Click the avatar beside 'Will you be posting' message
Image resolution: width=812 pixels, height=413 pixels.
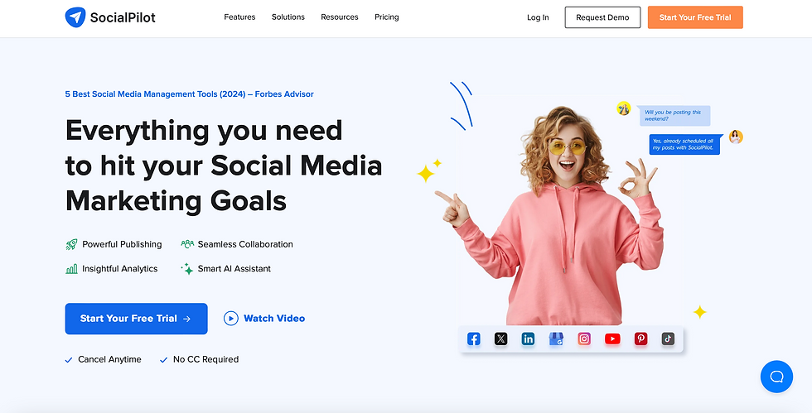tap(623, 108)
